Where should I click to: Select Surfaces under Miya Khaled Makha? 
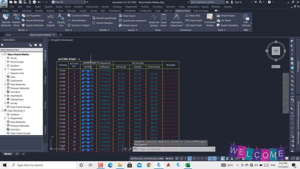pos(15,66)
